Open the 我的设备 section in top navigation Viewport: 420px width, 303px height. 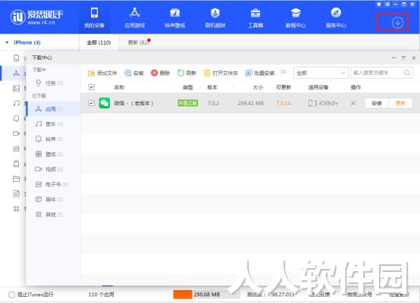94,18
